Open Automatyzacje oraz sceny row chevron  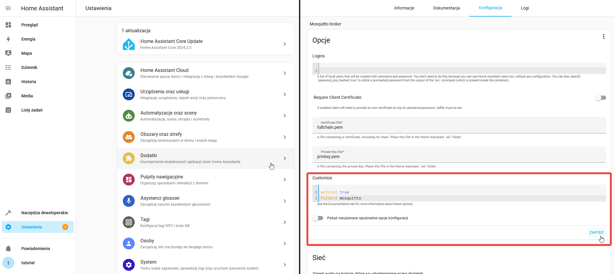tap(285, 116)
